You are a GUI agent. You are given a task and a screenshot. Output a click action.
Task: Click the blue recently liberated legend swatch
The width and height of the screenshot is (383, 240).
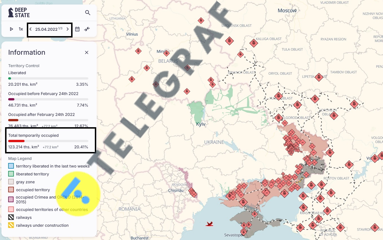[11, 166]
